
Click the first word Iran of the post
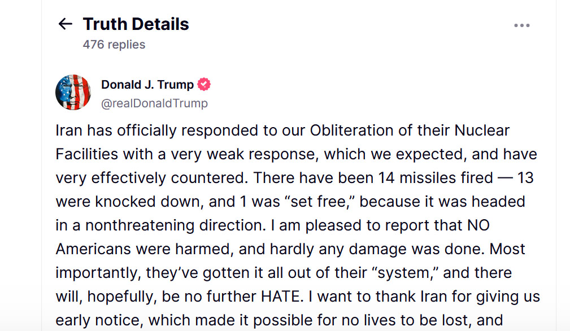pos(69,130)
